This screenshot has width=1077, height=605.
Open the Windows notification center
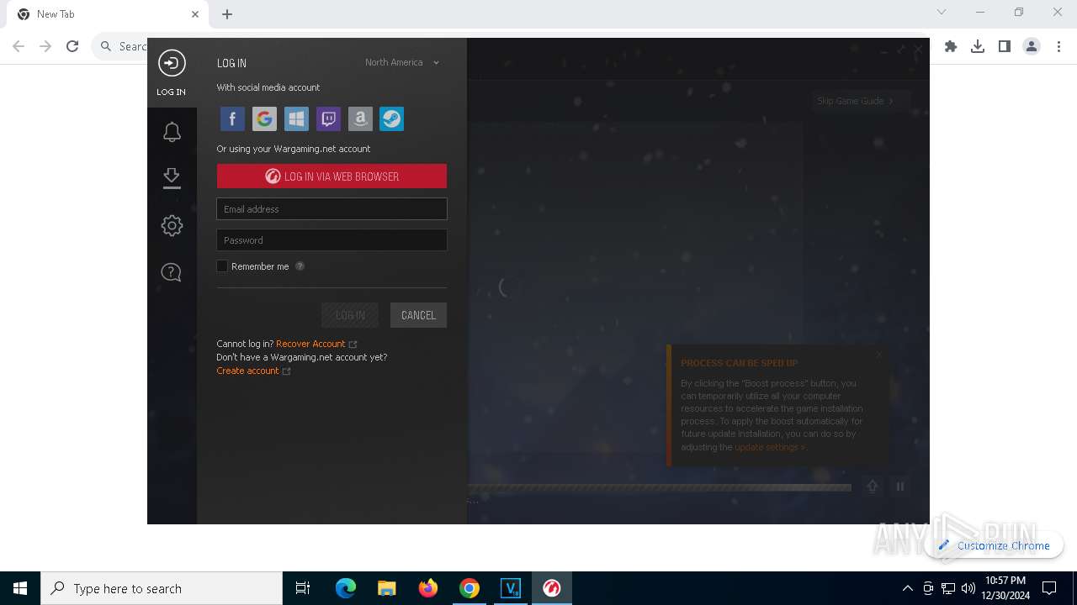point(1049,588)
